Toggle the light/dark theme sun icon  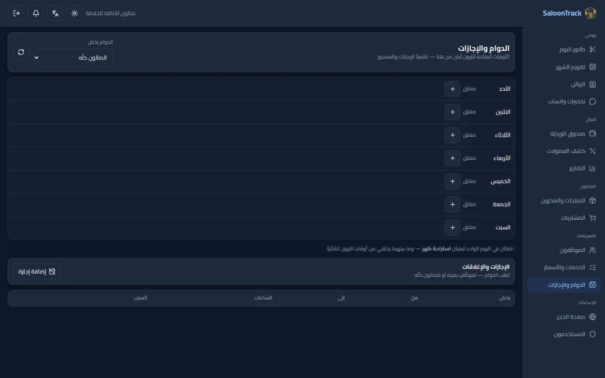[x=75, y=13]
